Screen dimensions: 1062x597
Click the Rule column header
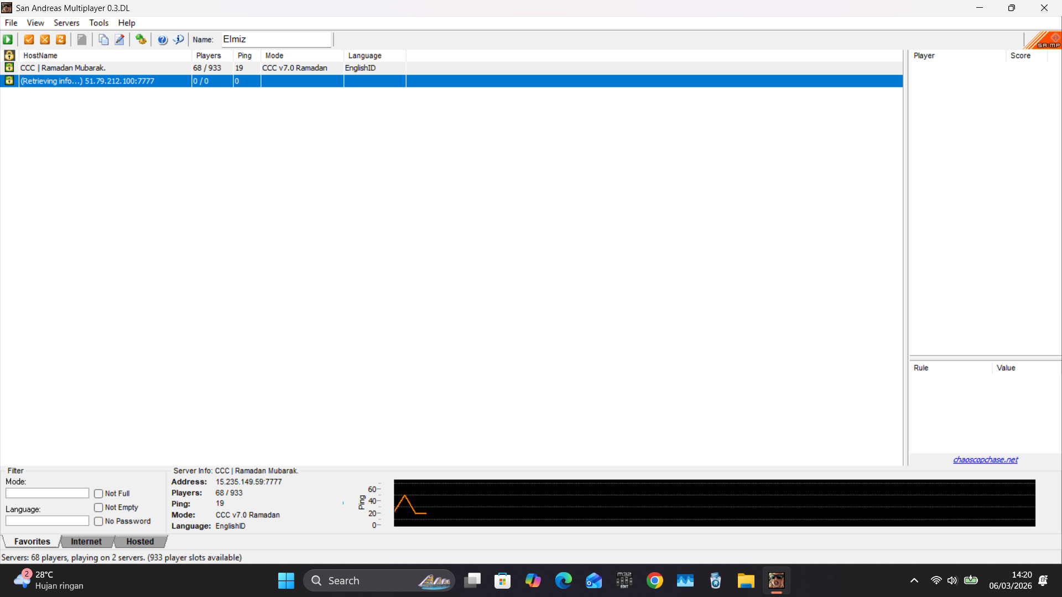950,368
